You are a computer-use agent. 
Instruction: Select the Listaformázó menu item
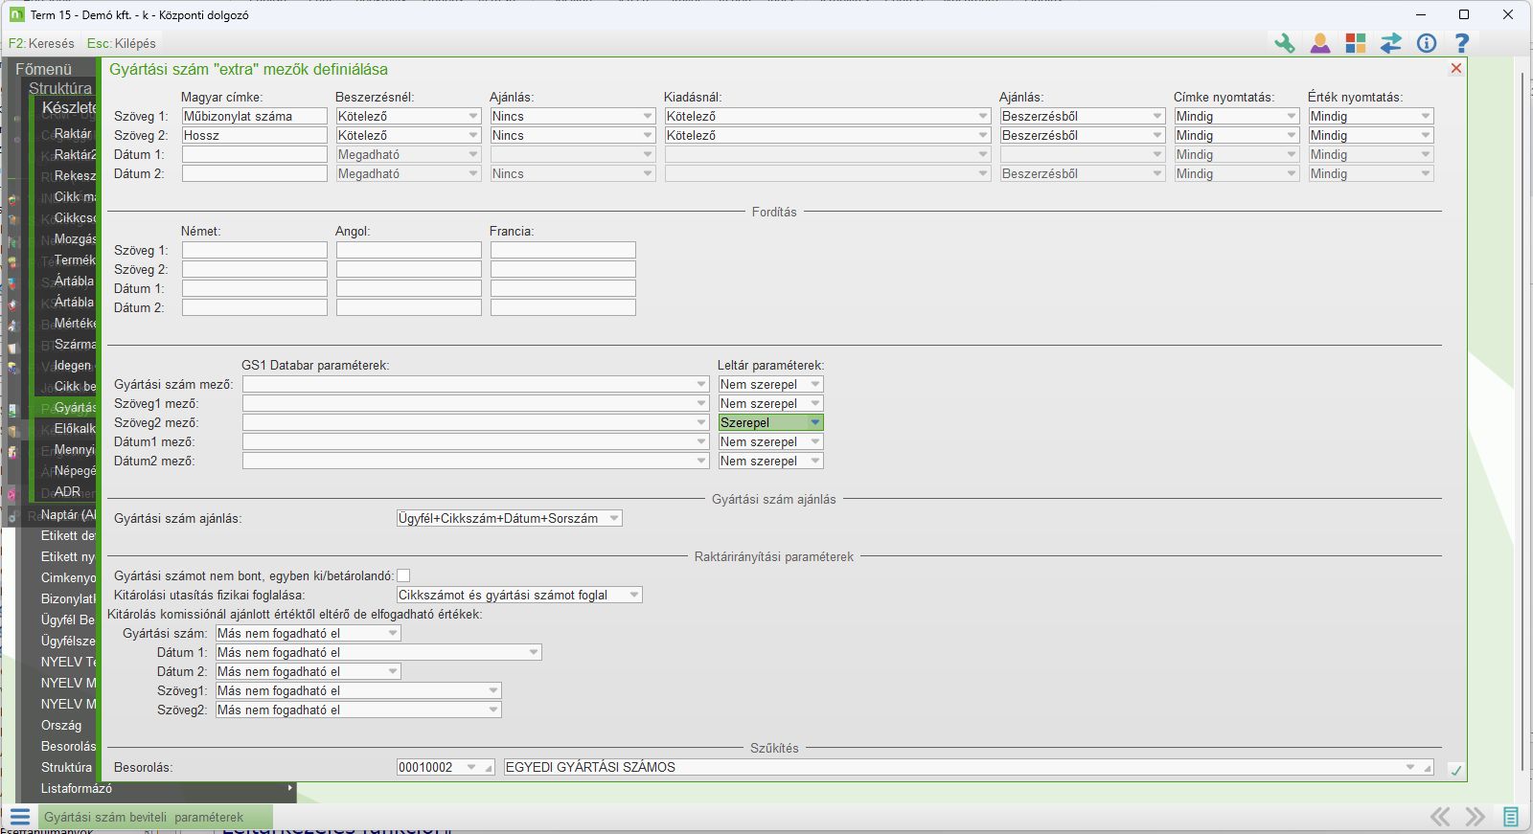[x=77, y=788]
